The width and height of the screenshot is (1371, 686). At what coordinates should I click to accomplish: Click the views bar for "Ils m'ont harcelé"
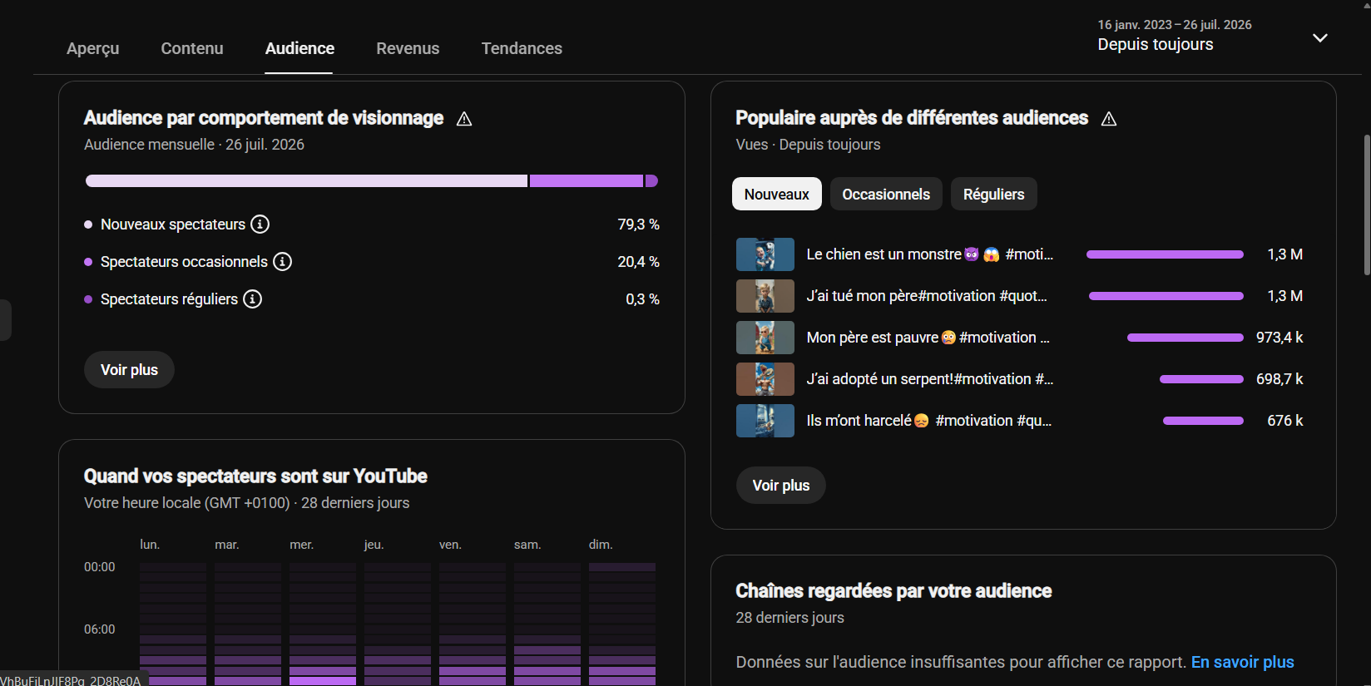pyautogui.click(x=1203, y=421)
